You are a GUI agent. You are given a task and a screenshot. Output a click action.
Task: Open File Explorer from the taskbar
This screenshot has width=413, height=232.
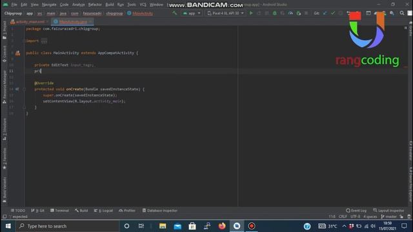[163, 226]
